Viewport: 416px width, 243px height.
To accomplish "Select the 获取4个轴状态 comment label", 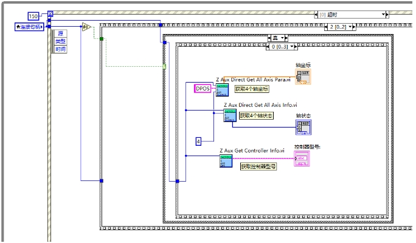I will click(x=256, y=115).
